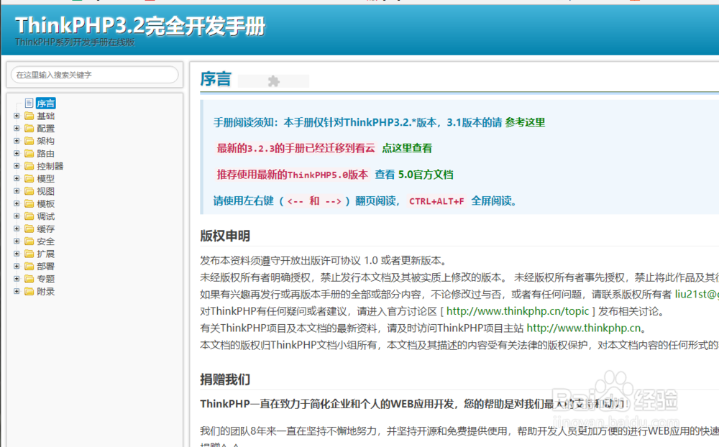Open the 基础 chapter label
This screenshot has height=447, width=719.
pos(45,116)
